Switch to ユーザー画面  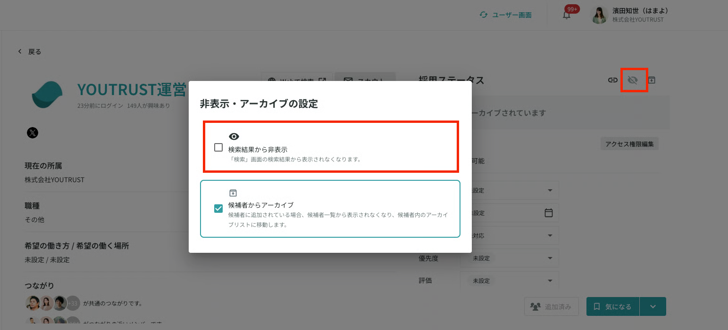(512, 15)
